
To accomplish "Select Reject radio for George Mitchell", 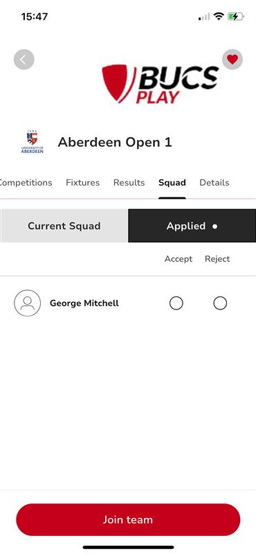I will [220, 303].
